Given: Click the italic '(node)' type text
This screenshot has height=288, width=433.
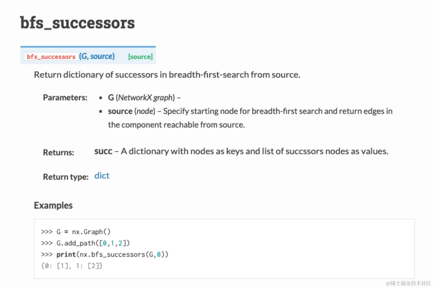Looking at the screenshot, I should pyautogui.click(x=145, y=111).
